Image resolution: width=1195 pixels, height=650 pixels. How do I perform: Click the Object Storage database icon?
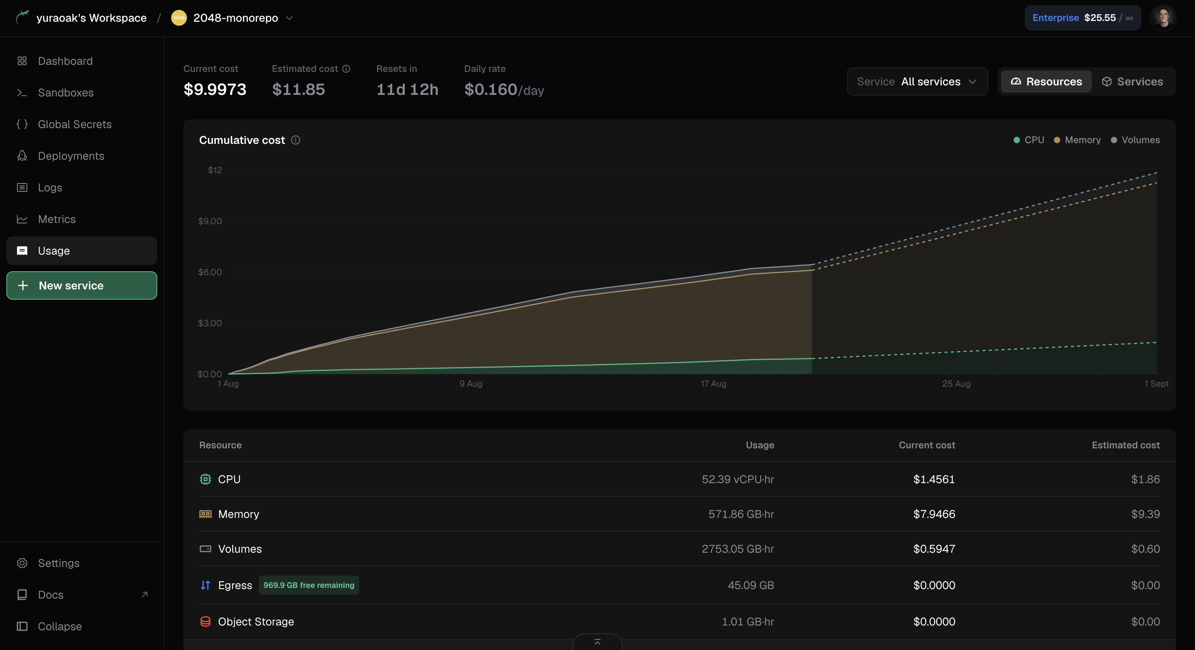[205, 621]
